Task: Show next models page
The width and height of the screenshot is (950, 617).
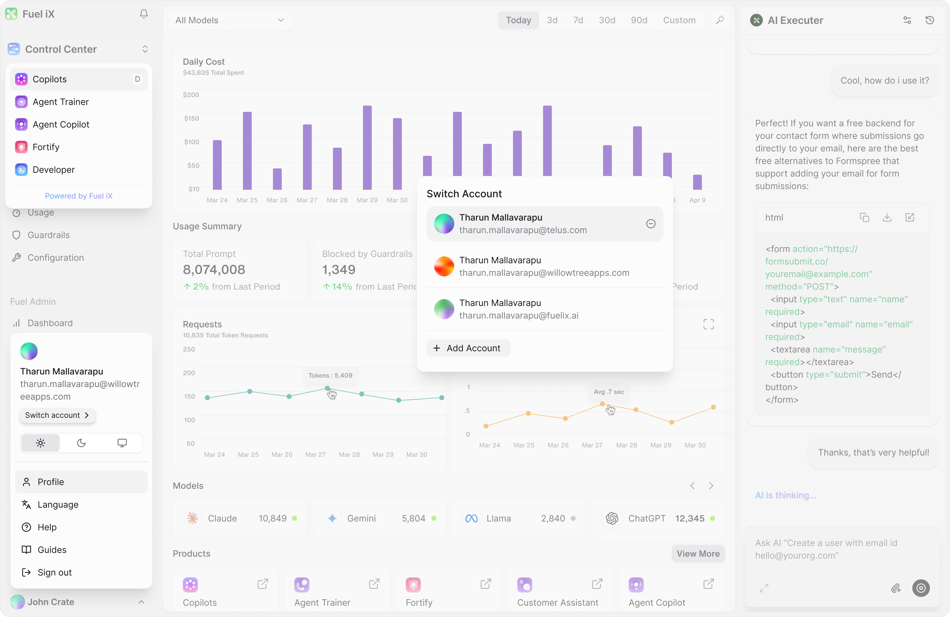Action: 711,486
